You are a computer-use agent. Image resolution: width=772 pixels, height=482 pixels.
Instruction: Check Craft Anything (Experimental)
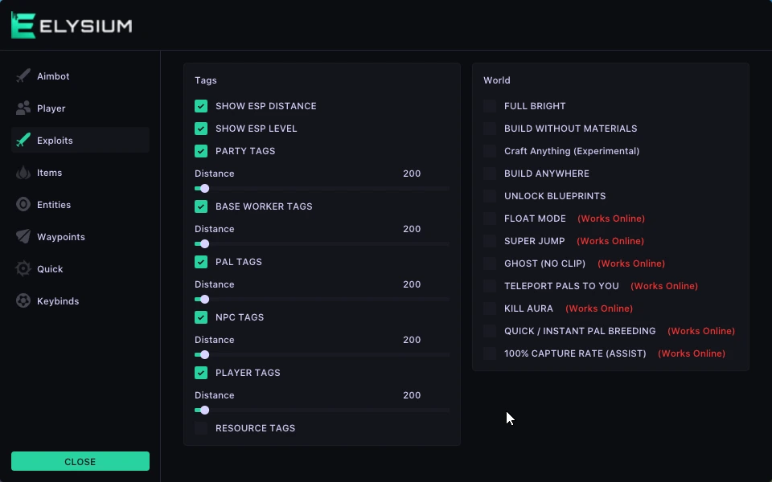coord(490,151)
